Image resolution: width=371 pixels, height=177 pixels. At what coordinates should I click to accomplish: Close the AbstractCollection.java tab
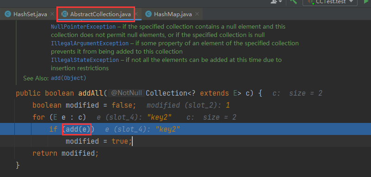click(136, 14)
